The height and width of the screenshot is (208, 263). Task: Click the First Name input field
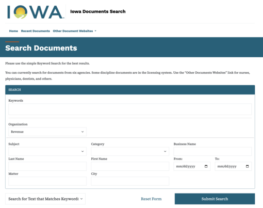(130, 166)
